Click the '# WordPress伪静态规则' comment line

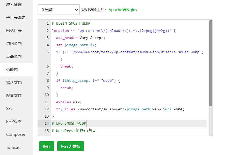pyautogui.click(x=74, y=131)
